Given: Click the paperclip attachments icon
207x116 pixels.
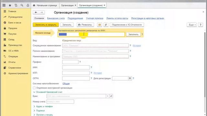Looking at the screenshot, I should click(106, 25).
